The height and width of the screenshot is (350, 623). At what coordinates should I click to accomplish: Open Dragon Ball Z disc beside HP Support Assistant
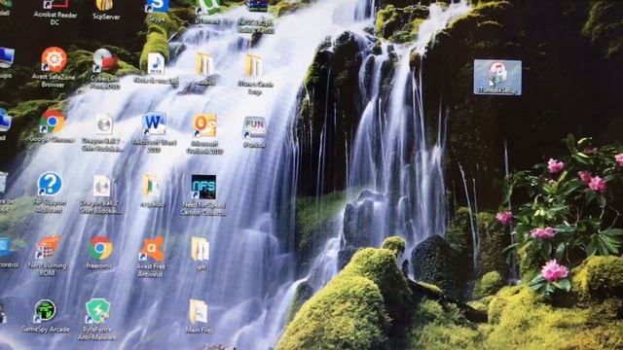(101, 194)
